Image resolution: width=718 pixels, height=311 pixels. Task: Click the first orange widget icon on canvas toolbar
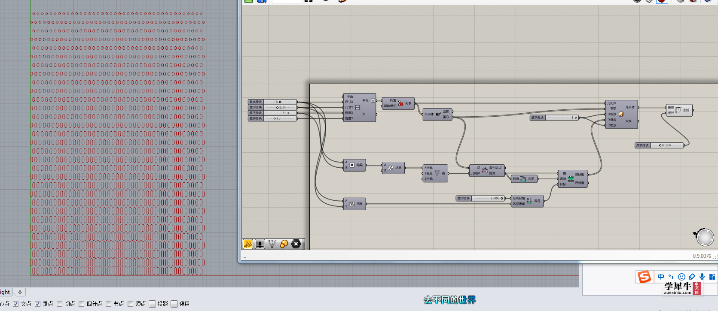[x=248, y=244]
